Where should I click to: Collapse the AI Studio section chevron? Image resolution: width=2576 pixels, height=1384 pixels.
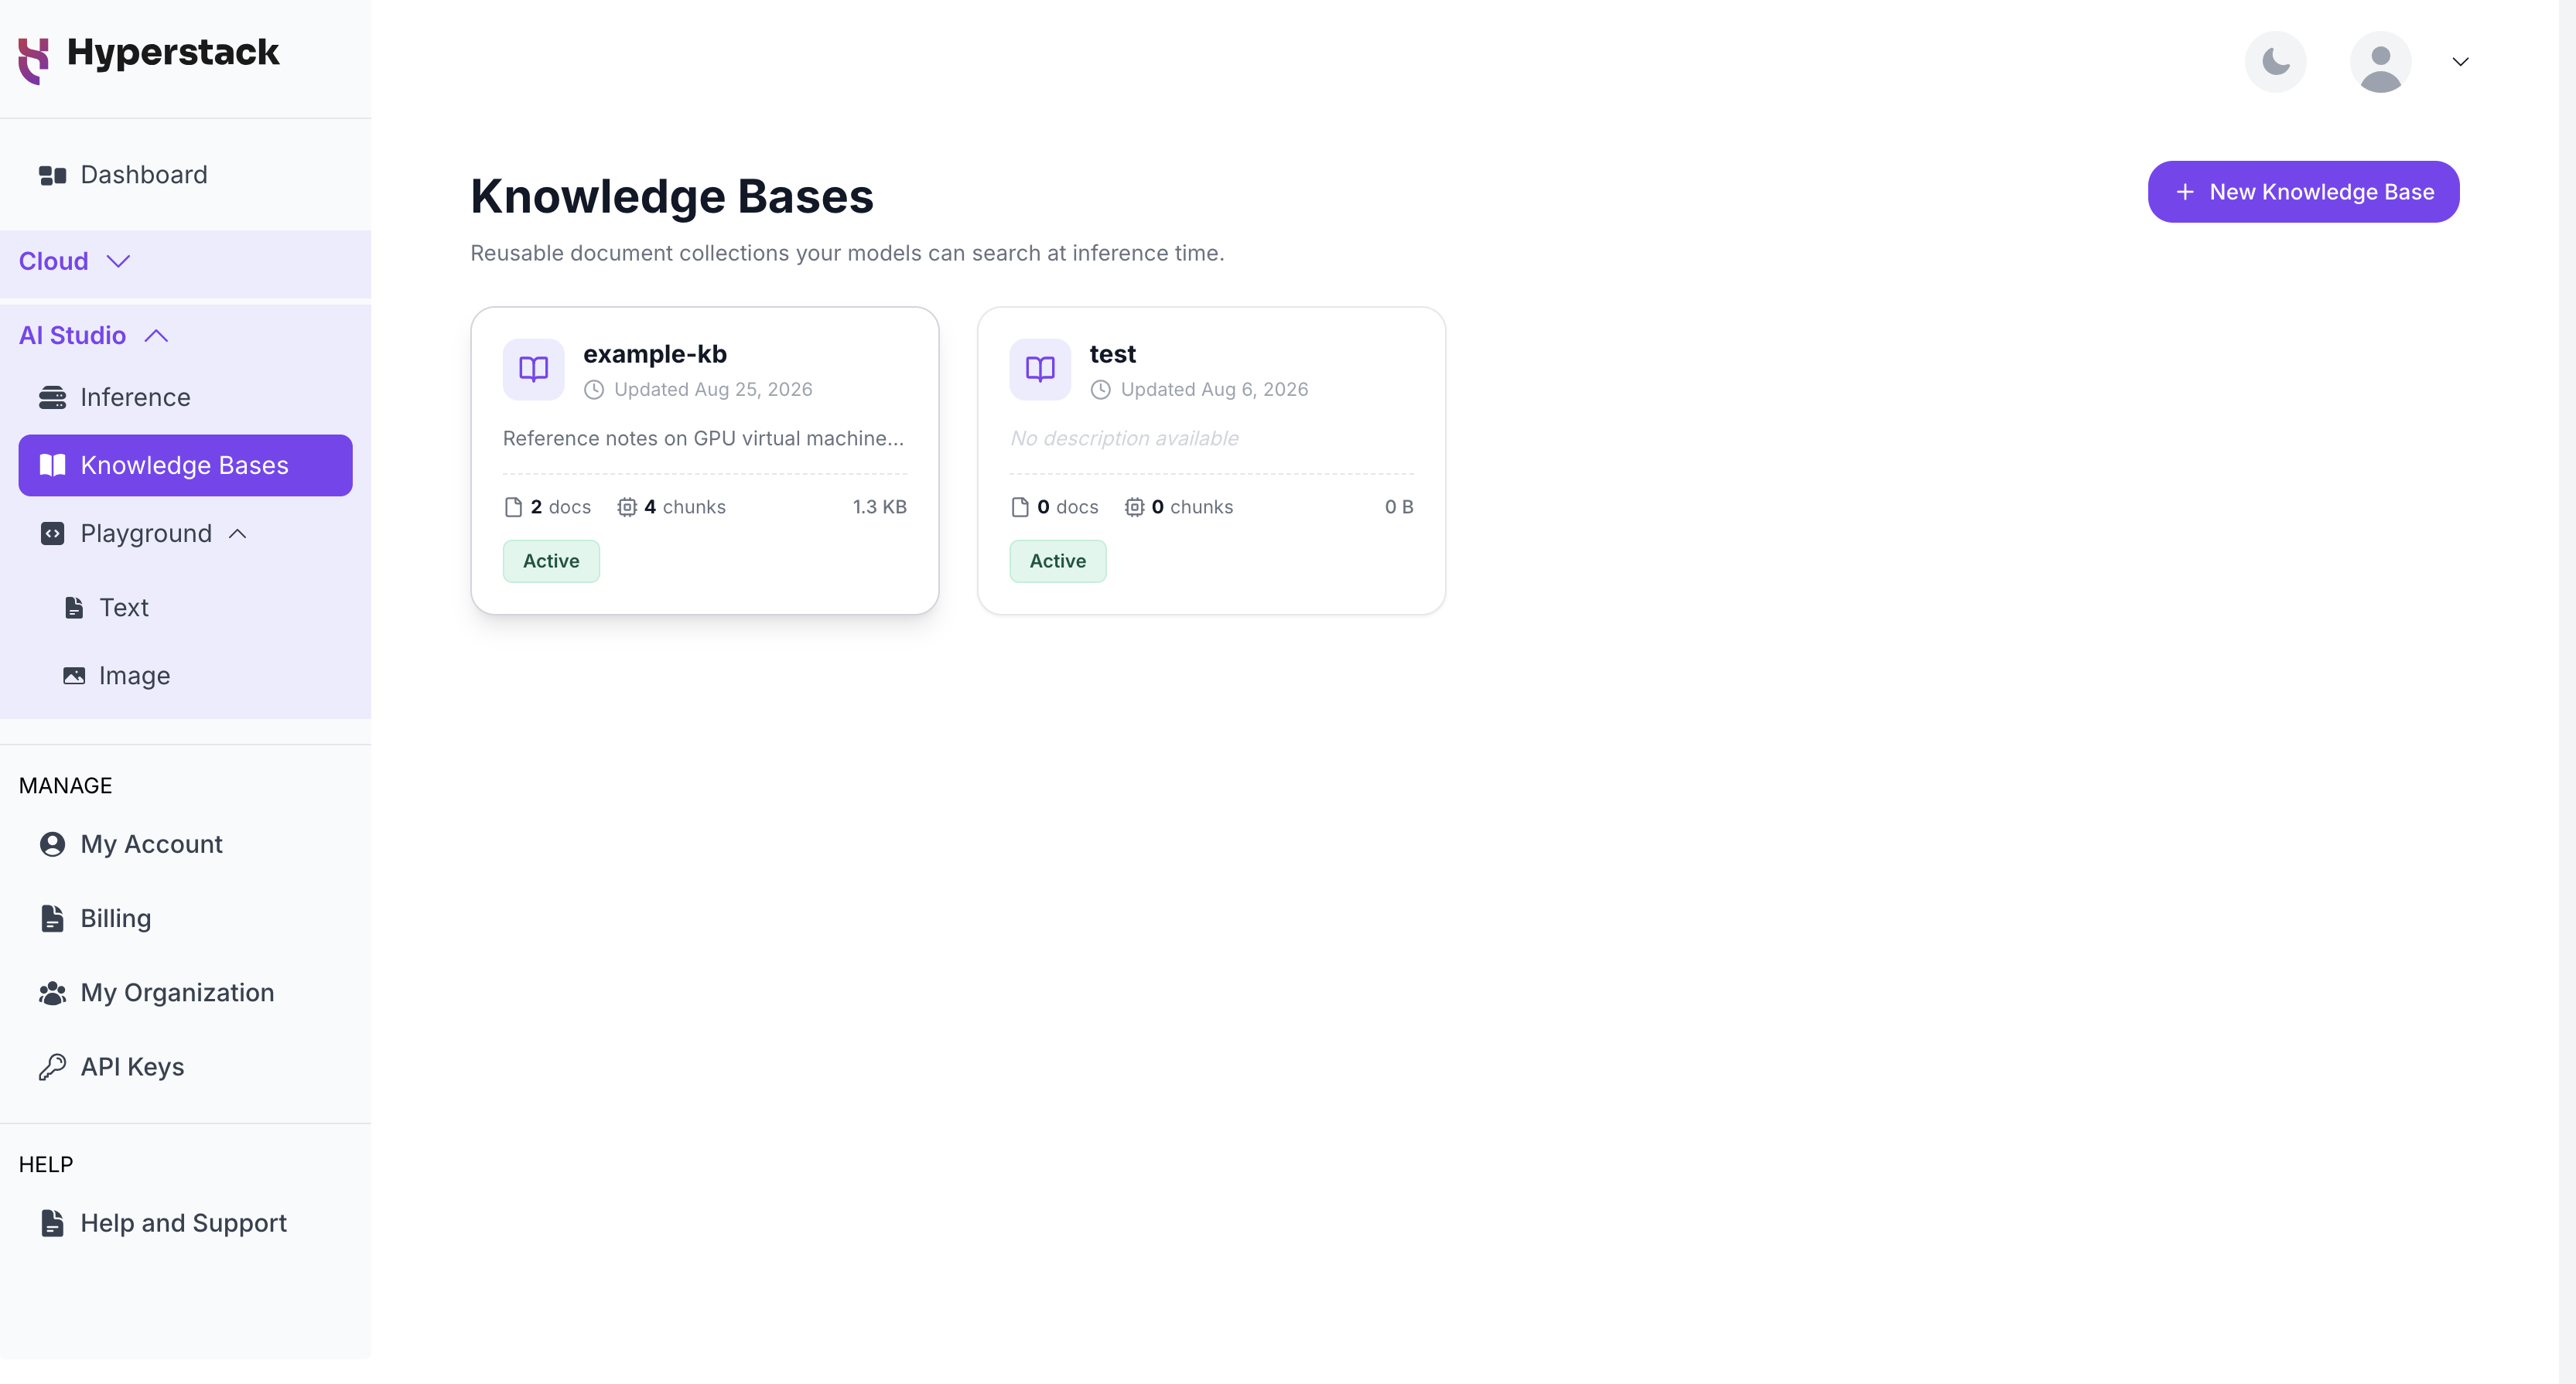(x=156, y=336)
